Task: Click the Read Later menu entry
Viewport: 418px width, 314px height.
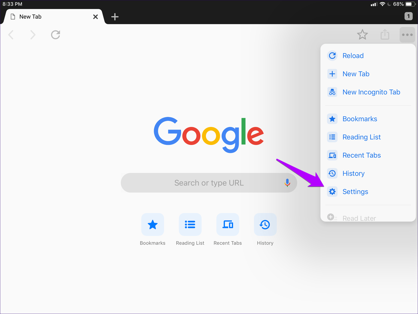Action: tap(368, 217)
